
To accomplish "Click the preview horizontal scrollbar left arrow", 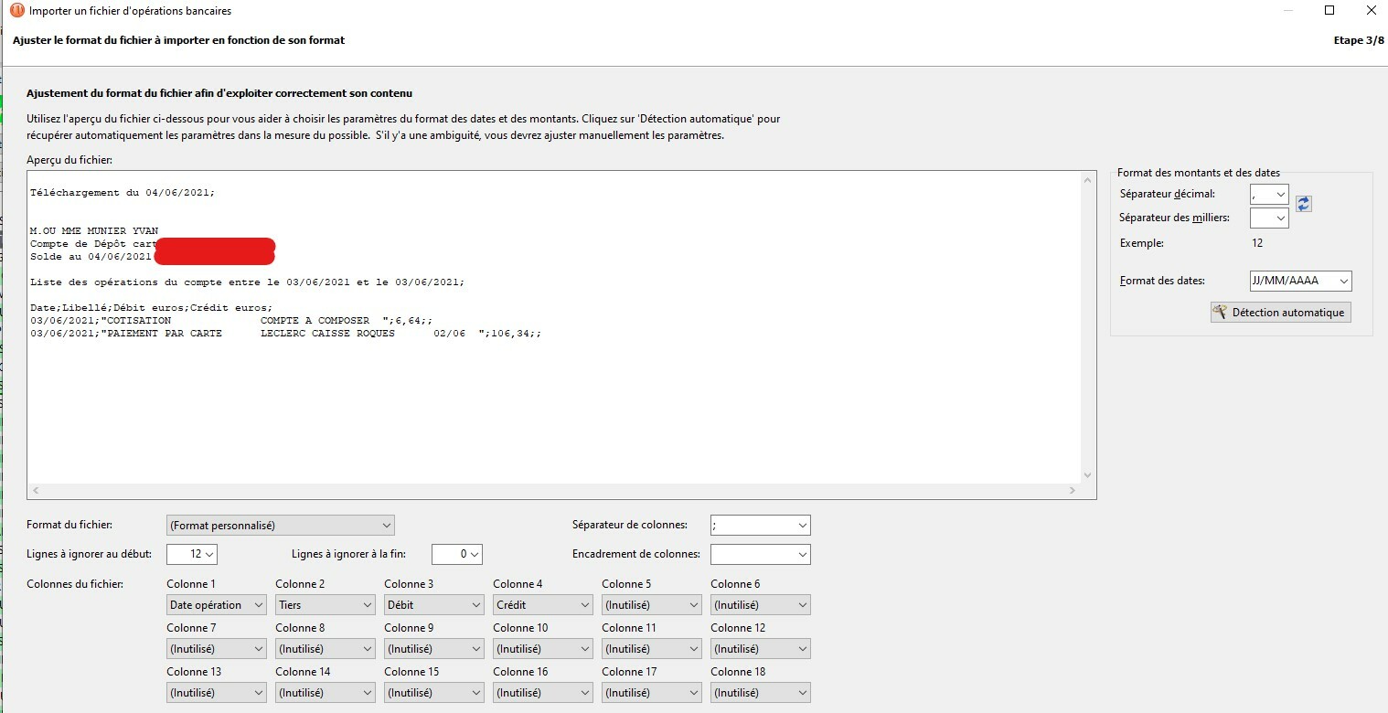I will click(36, 491).
